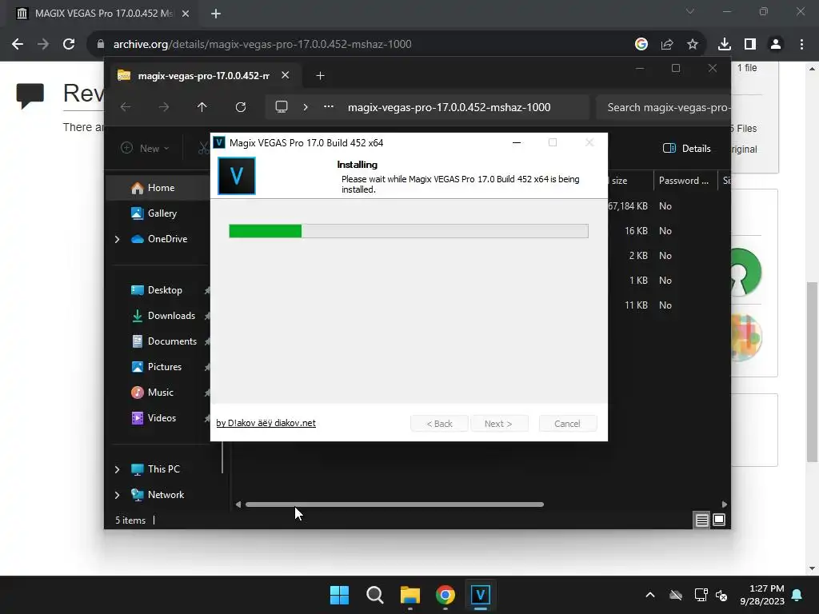Open Music in Explorer sidebar

coord(159,392)
